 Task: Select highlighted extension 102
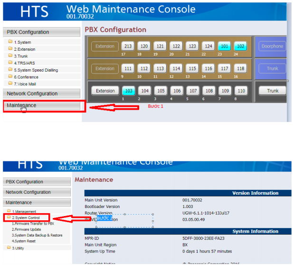tap(240, 46)
